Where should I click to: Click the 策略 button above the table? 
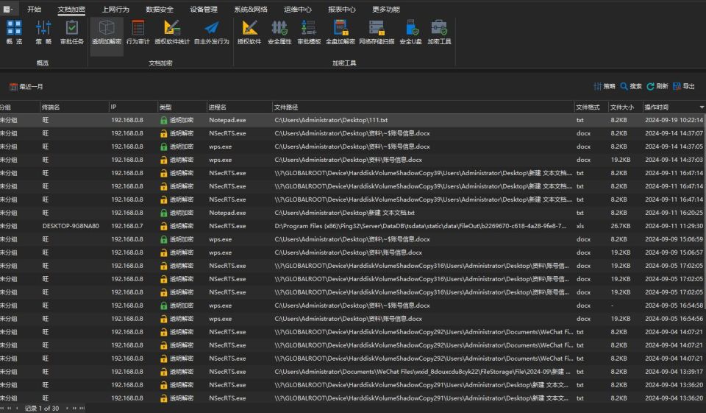pos(605,86)
